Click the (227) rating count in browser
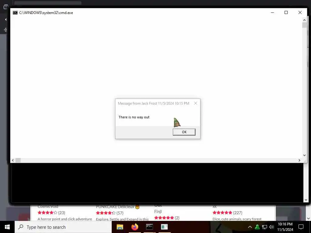The image size is (311, 233). 238,213
